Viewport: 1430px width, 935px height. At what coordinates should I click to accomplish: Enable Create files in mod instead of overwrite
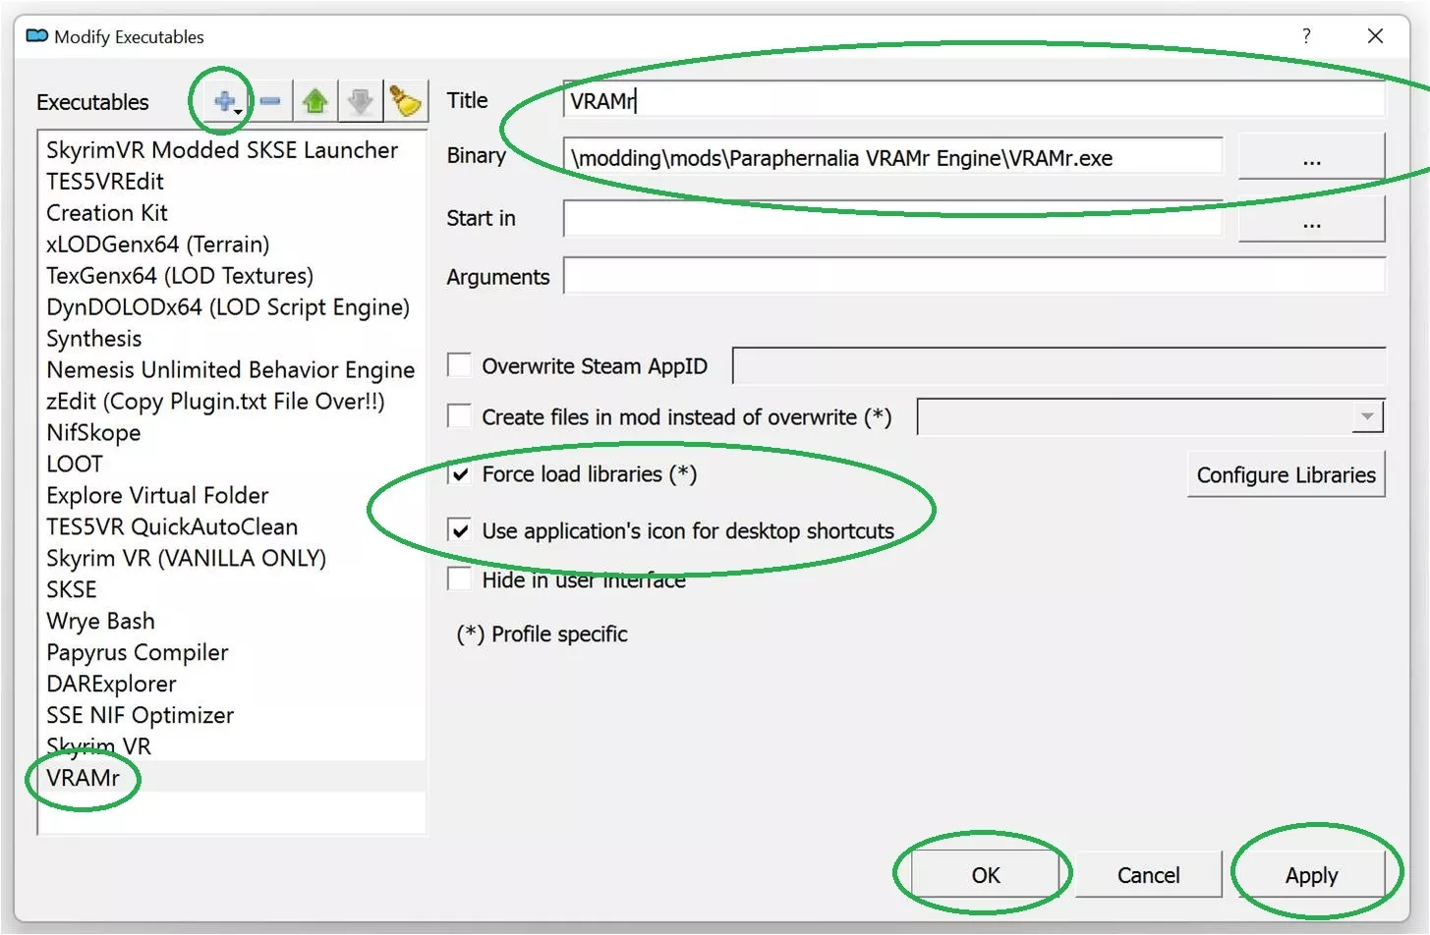pos(459,416)
